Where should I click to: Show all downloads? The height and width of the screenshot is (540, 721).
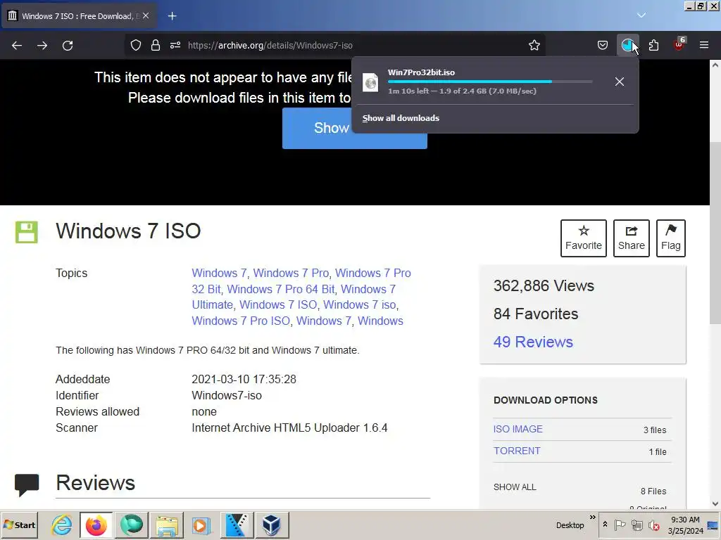[x=401, y=118]
